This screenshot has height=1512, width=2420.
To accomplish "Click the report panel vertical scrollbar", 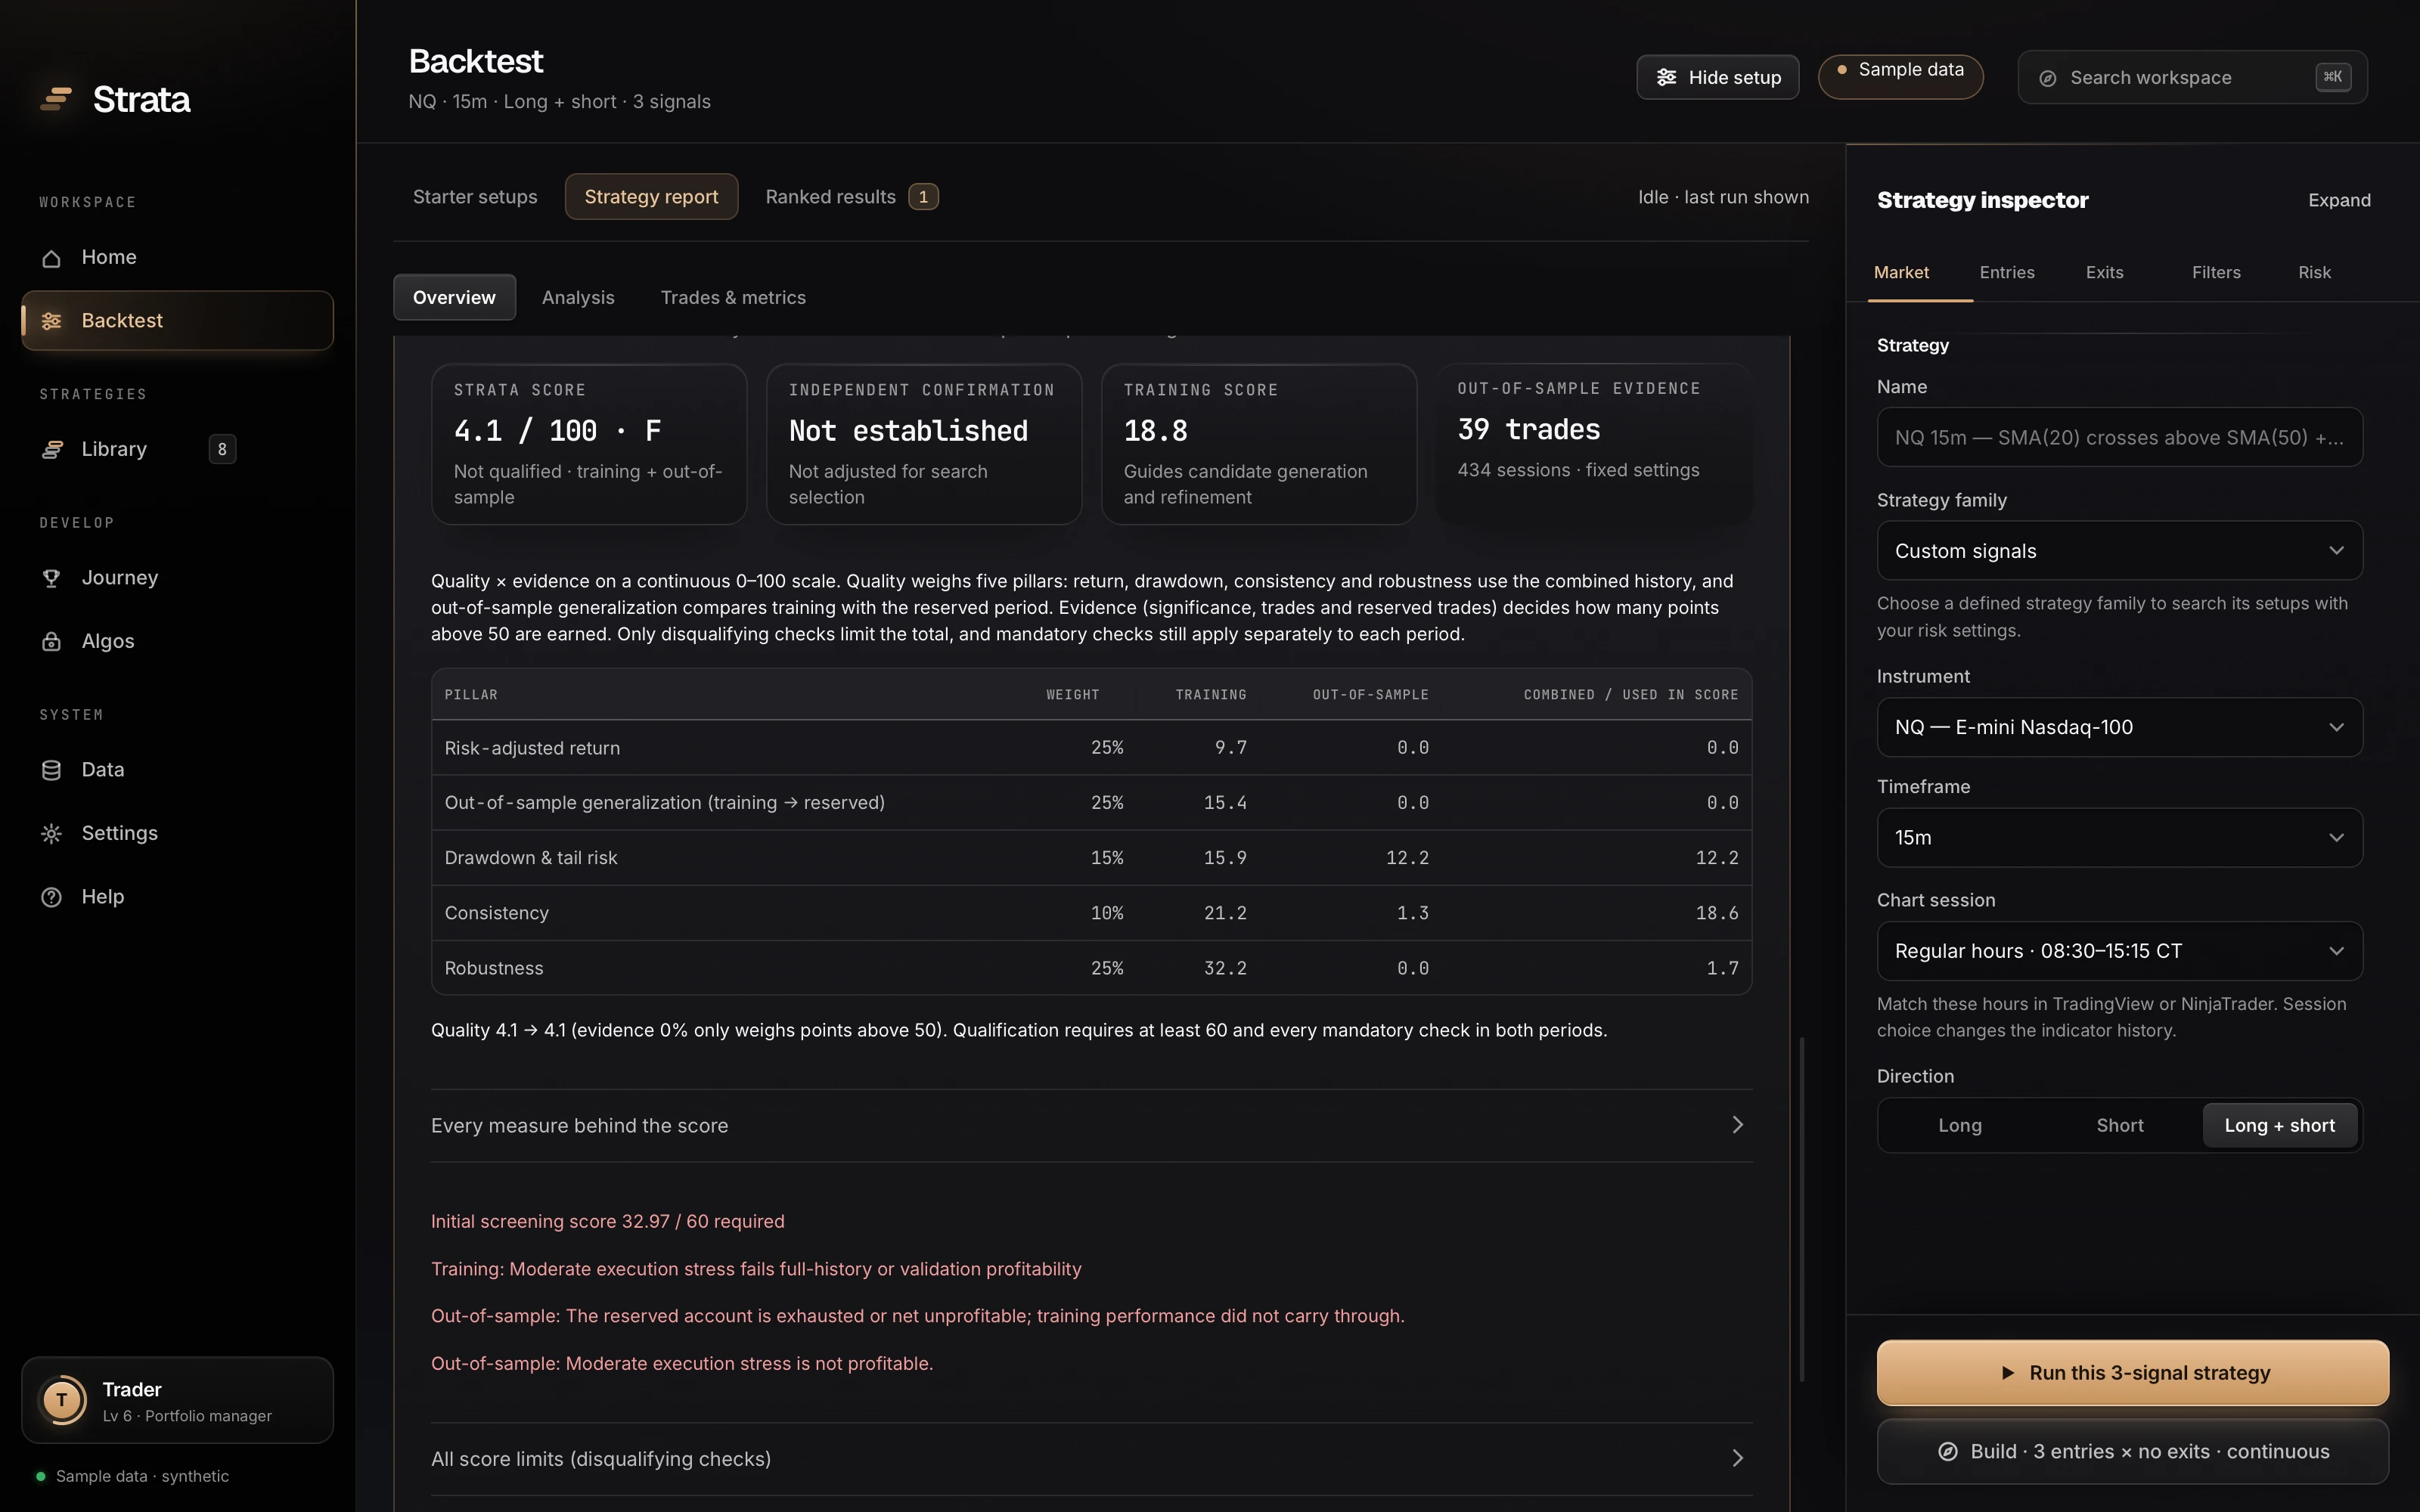I will point(1802,1210).
